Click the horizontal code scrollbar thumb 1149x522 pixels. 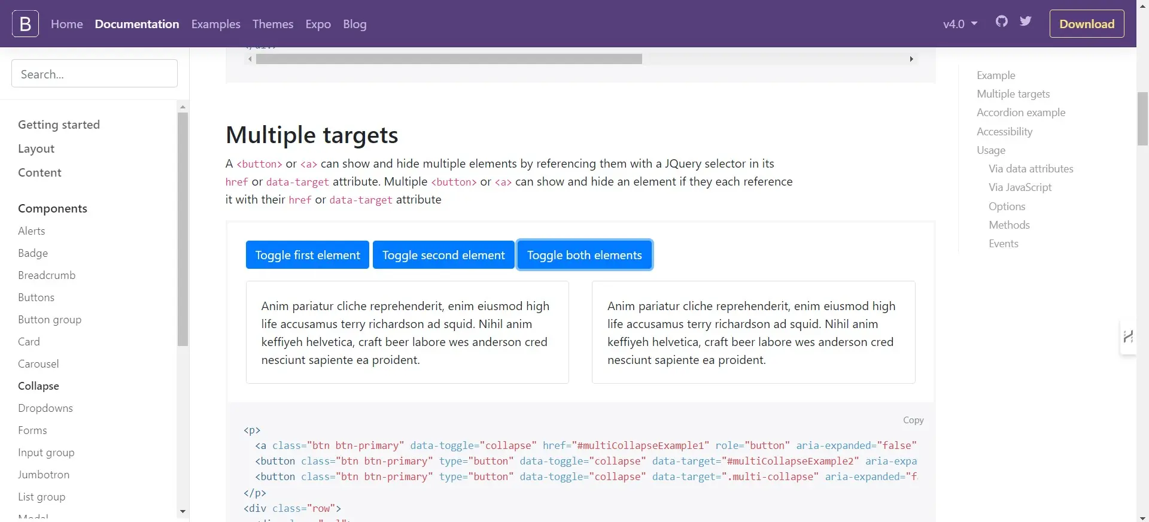click(449, 59)
